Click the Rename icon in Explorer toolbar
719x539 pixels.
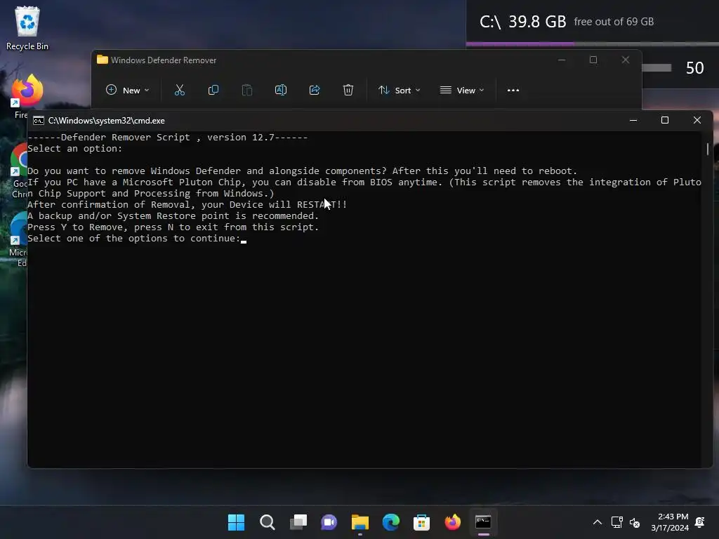(x=281, y=91)
